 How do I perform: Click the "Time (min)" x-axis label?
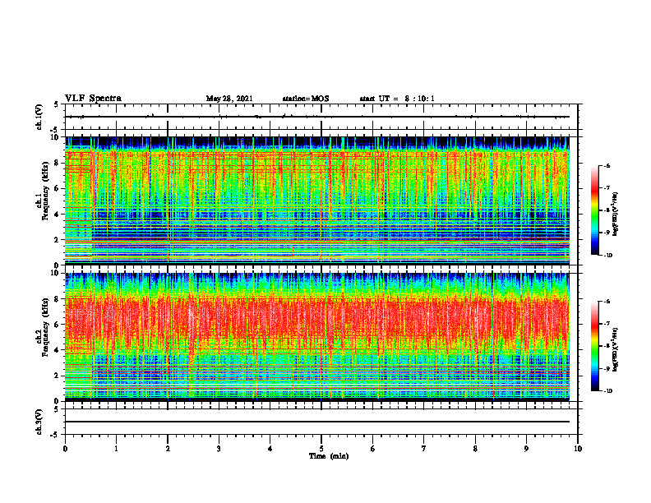(329, 456)
